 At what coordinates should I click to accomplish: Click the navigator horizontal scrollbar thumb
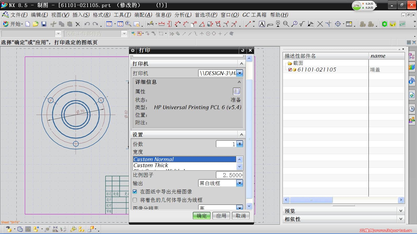[x=311, y=200]
